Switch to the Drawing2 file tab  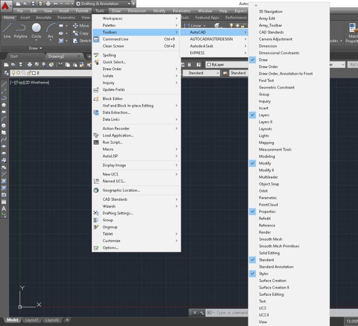coord(56,56)
